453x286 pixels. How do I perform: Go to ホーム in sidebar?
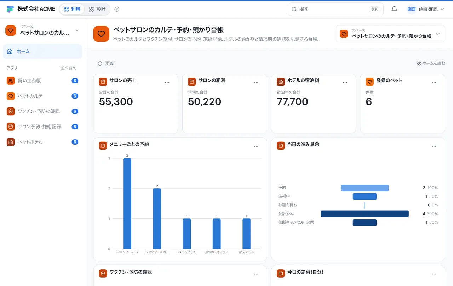[42, 51]
